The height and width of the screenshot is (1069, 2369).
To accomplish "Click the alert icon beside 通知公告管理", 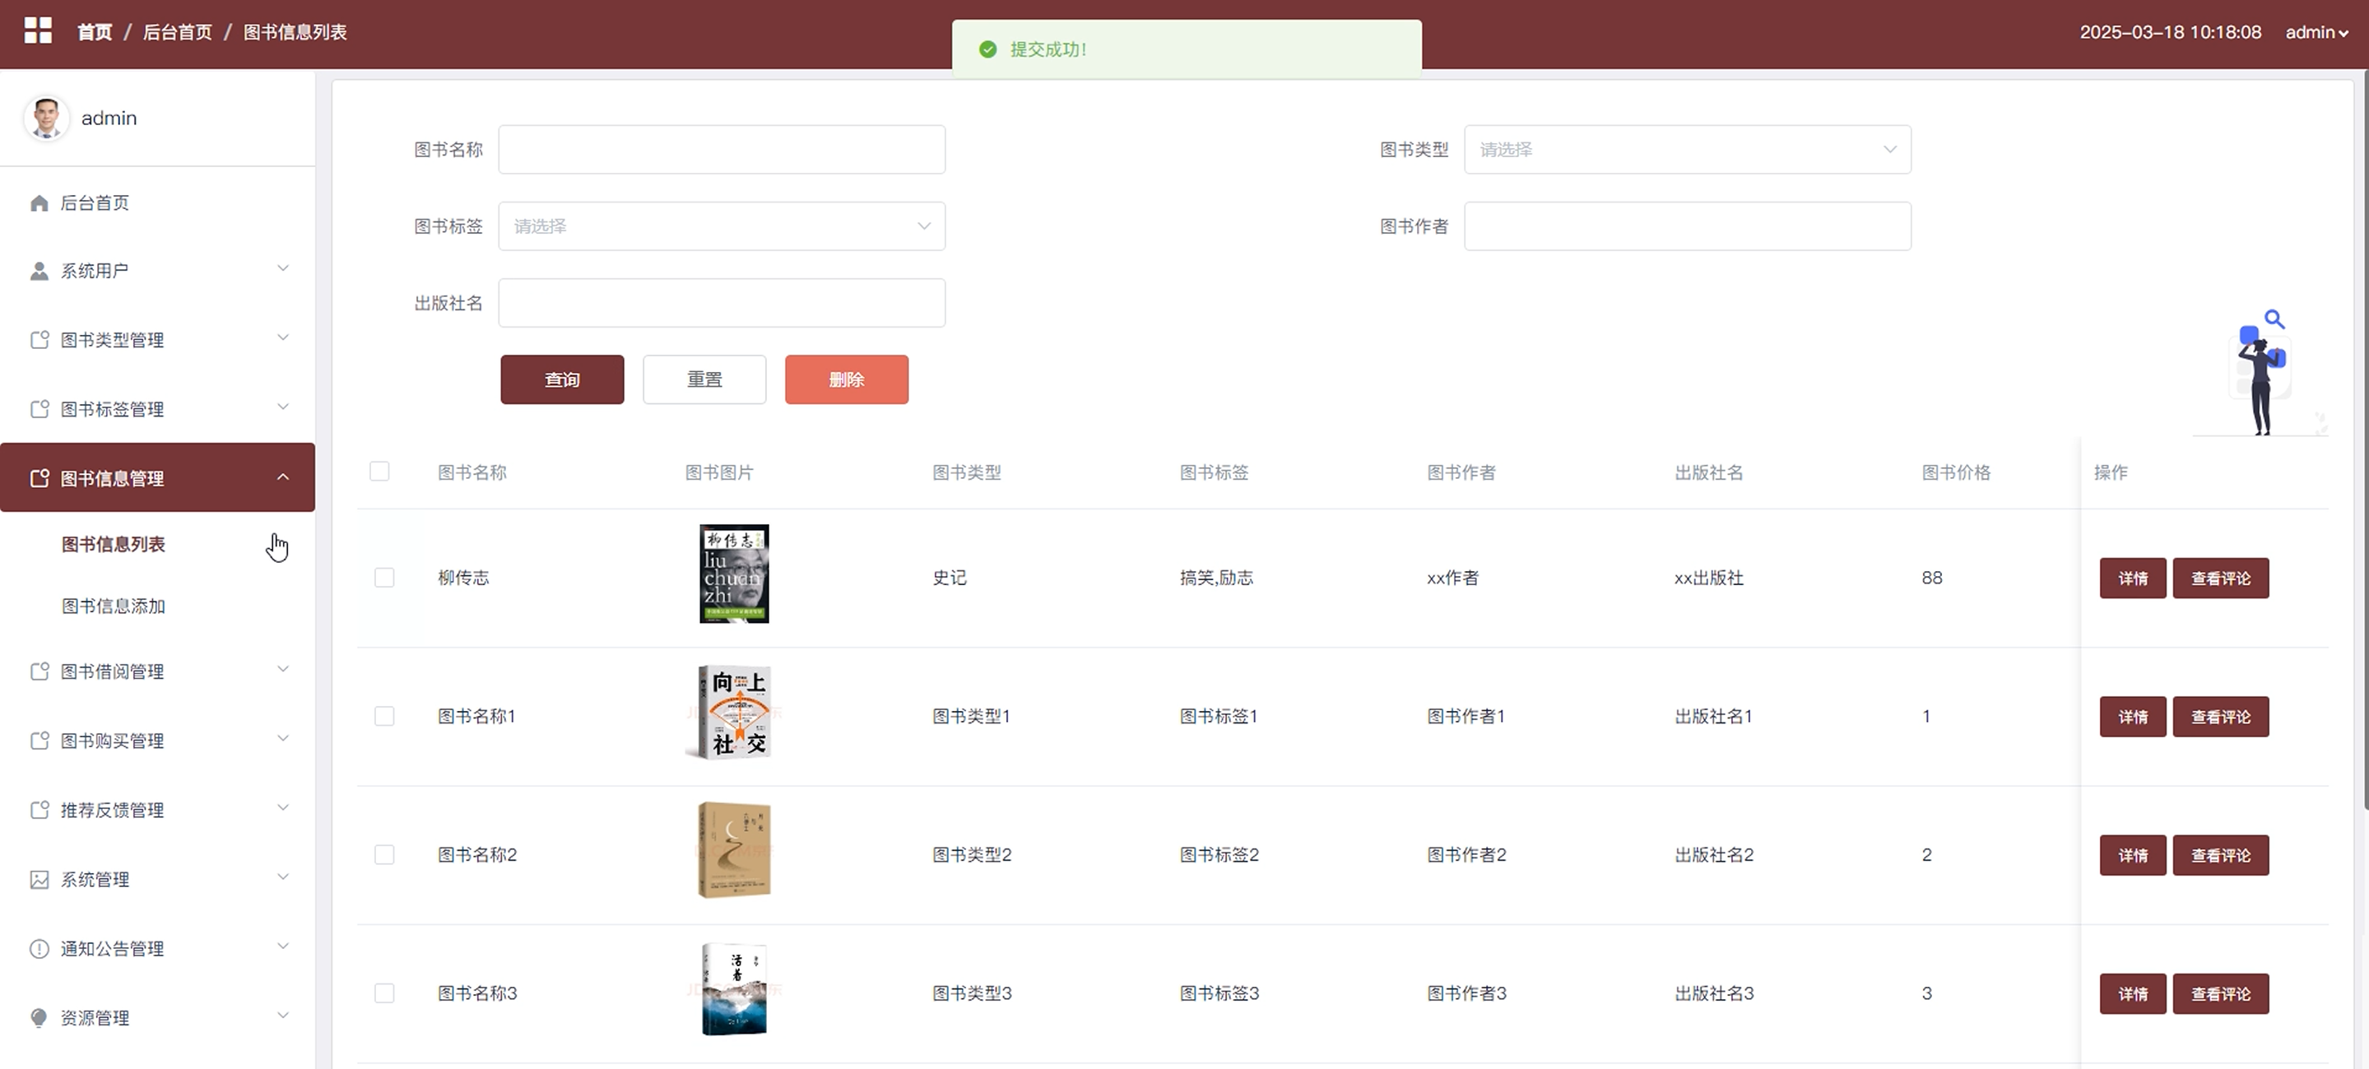I will (39, 949).
